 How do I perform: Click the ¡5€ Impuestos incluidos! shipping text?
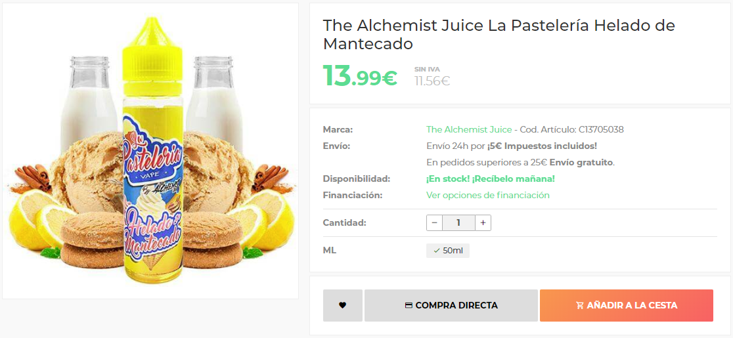(542, 146)
